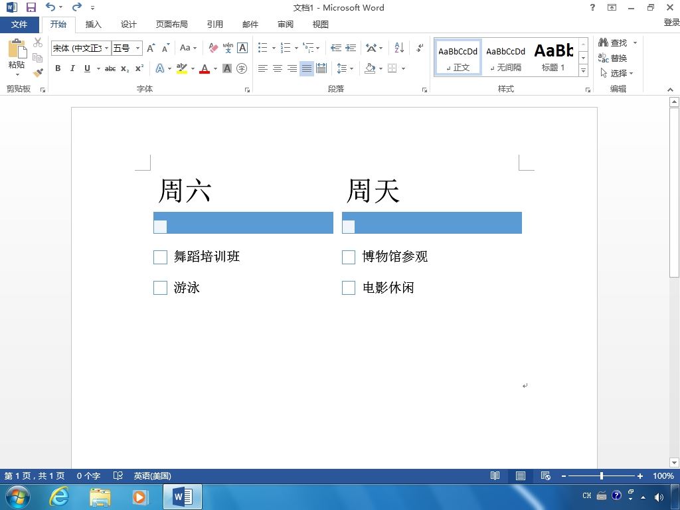Image resolution: width=680 pixels, height=510 pixels.
Task: Open the line spacing dropdown
Action: tap(345, 68)
